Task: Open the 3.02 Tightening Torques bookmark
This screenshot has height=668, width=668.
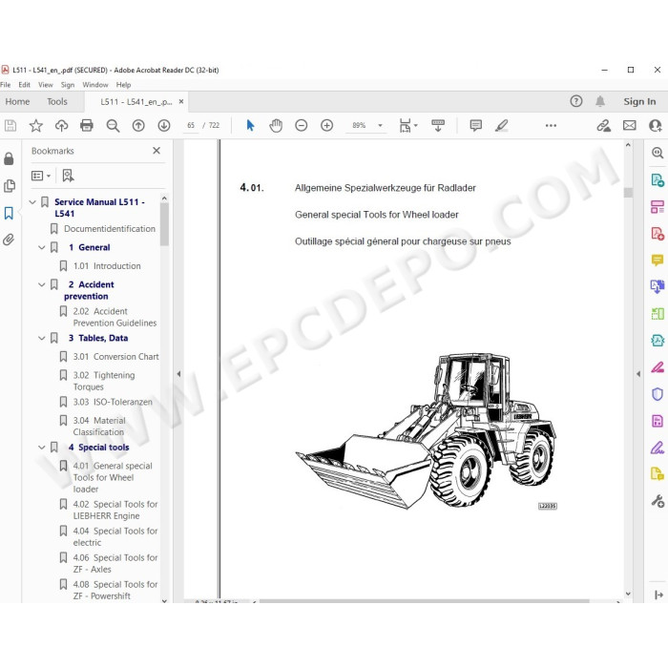Action: [x=103, y=381]
